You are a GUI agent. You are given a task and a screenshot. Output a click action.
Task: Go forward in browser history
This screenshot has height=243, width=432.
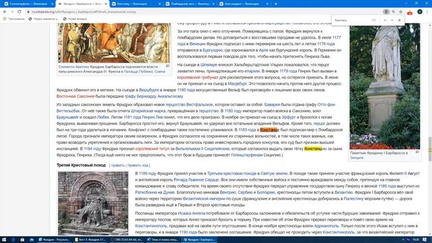coord(12,12)
